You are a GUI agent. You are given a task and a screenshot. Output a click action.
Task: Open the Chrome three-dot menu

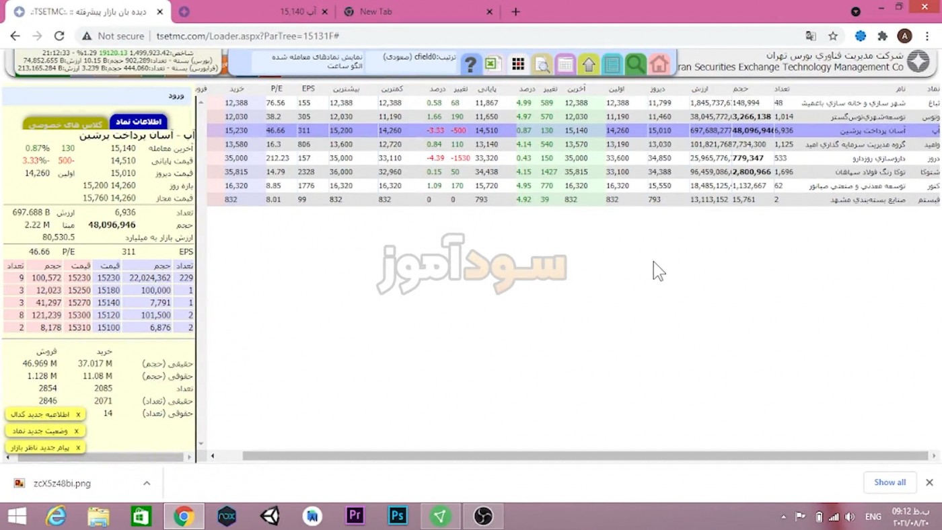(x=928, y=36)
